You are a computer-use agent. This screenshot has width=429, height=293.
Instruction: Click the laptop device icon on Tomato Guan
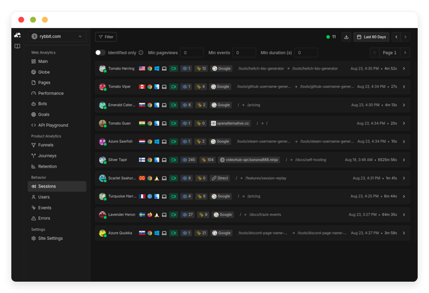pyautogui.click(x=164, y=123)
